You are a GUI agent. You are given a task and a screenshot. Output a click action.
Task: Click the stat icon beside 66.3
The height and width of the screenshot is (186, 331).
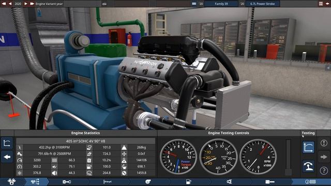[54, 160]
